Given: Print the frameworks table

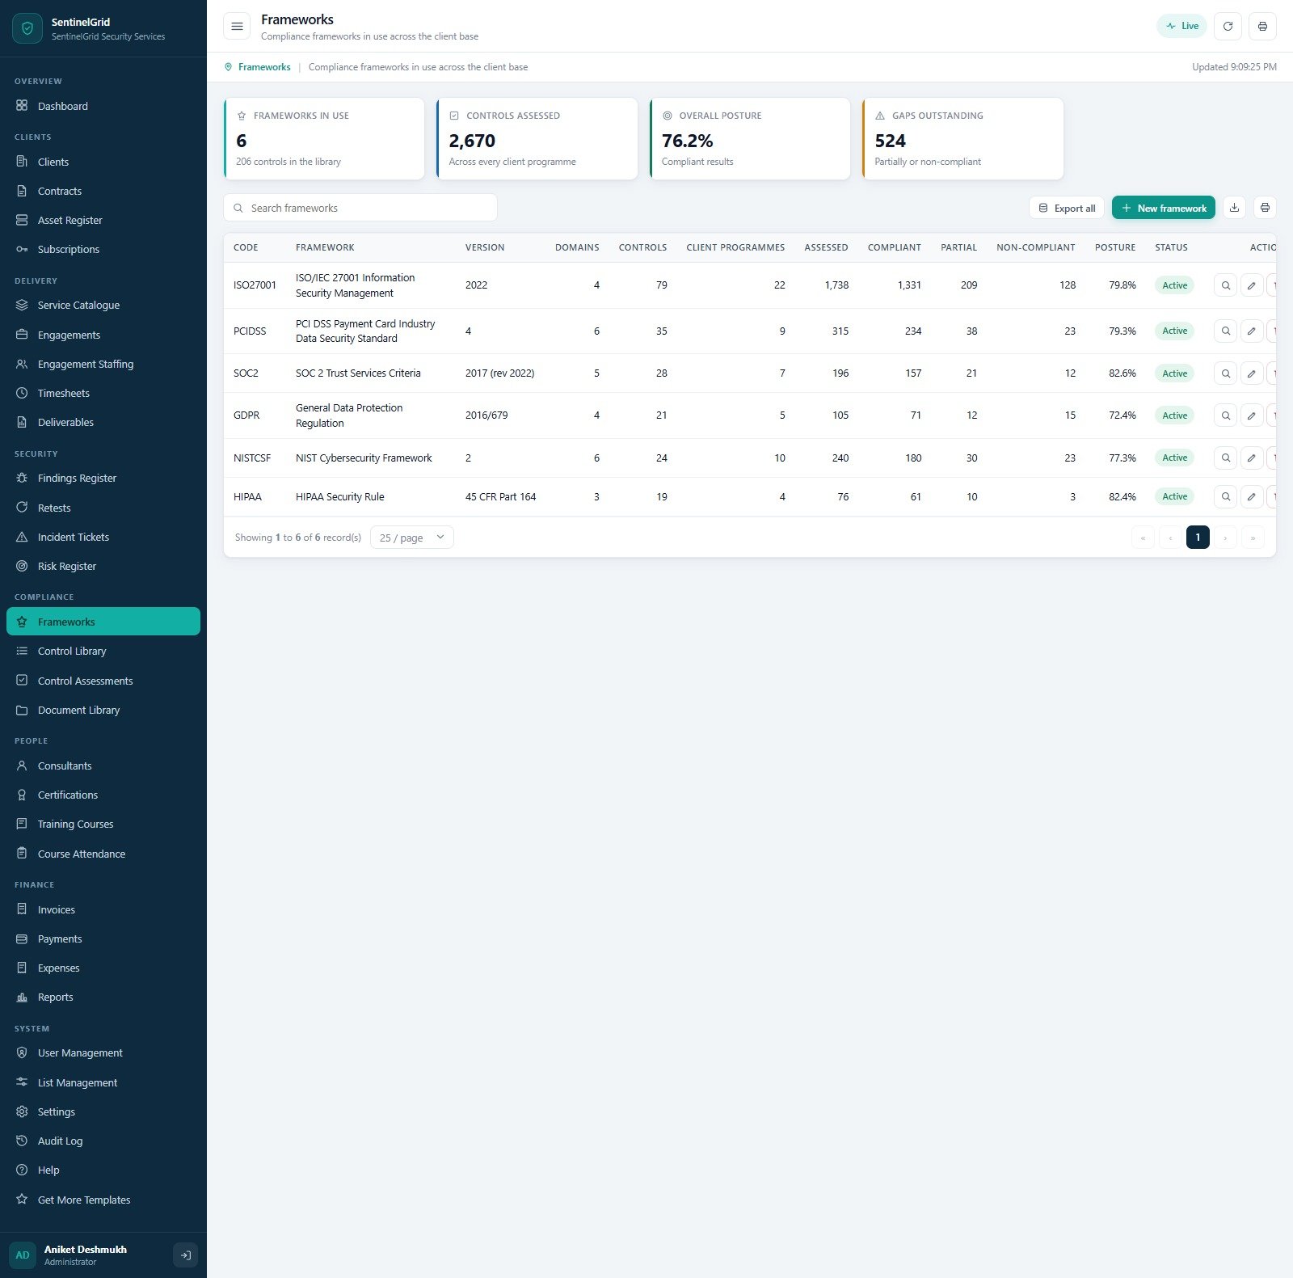Looking at the screenshot, I should 1265,208.
